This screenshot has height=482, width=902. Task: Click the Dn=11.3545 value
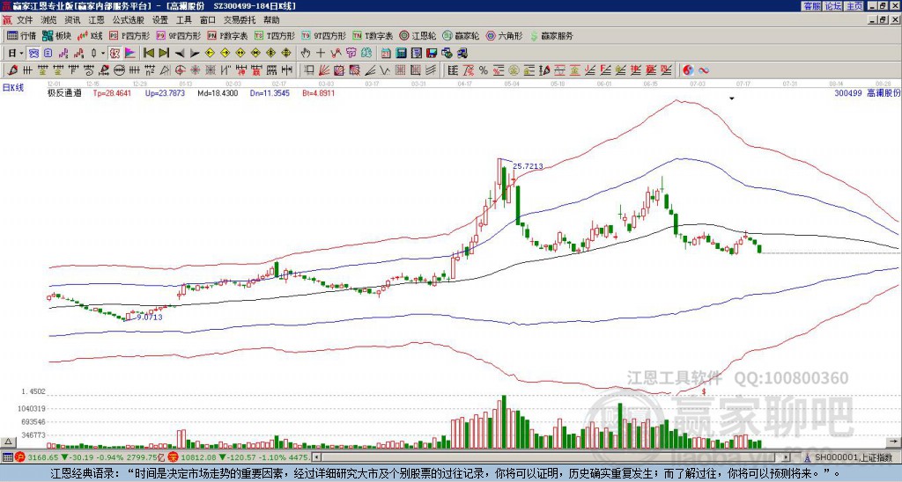point(270,92)
